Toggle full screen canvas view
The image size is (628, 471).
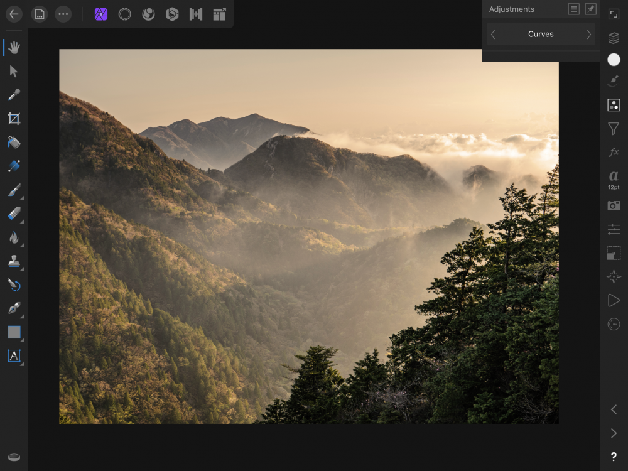click(614, 14)
